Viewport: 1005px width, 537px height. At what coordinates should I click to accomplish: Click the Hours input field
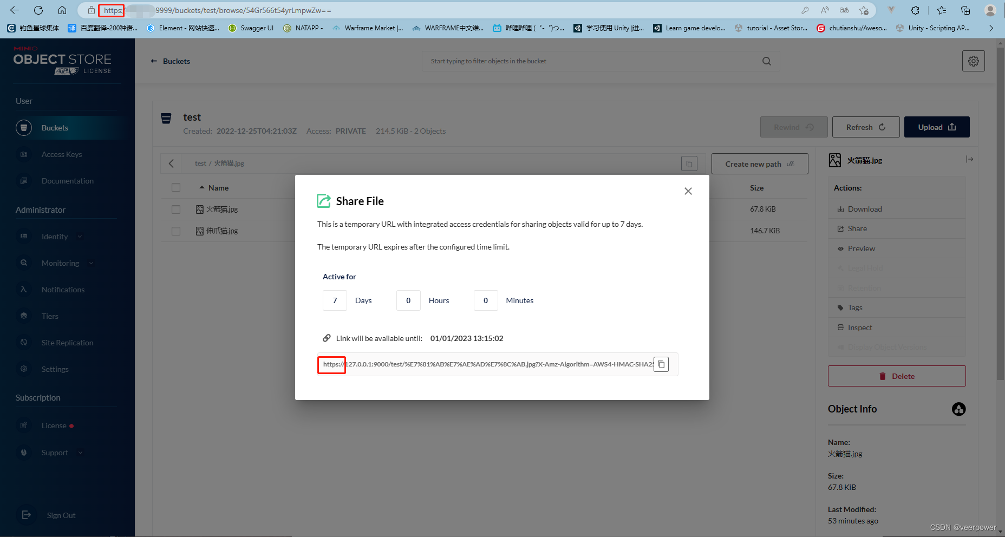(x=408, y=300)
